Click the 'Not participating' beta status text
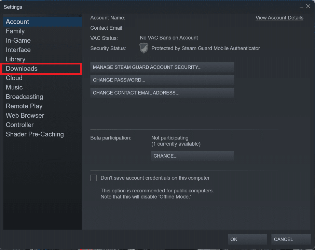The width and height of the screenshot is (315, 250). (x=170, y=138)
